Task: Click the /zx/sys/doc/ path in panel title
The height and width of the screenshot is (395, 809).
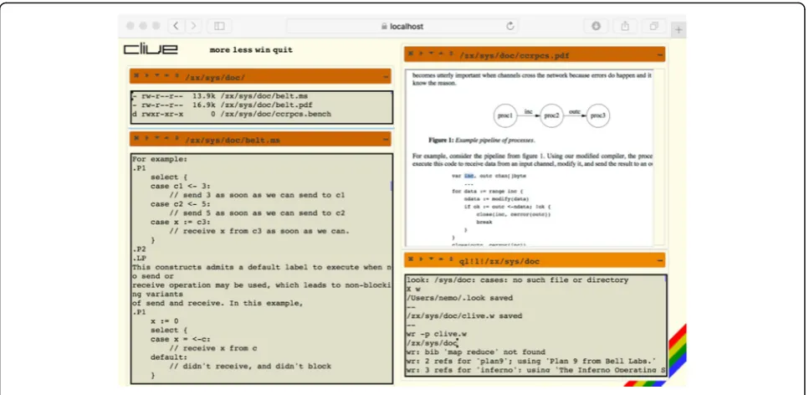Action: point(215,77)
